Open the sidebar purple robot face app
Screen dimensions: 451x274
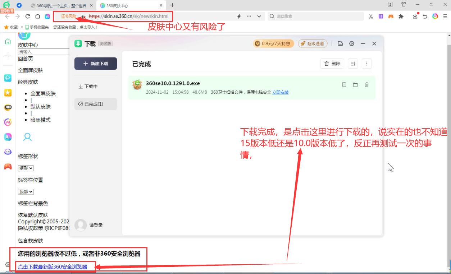click(x=8, y=152)
